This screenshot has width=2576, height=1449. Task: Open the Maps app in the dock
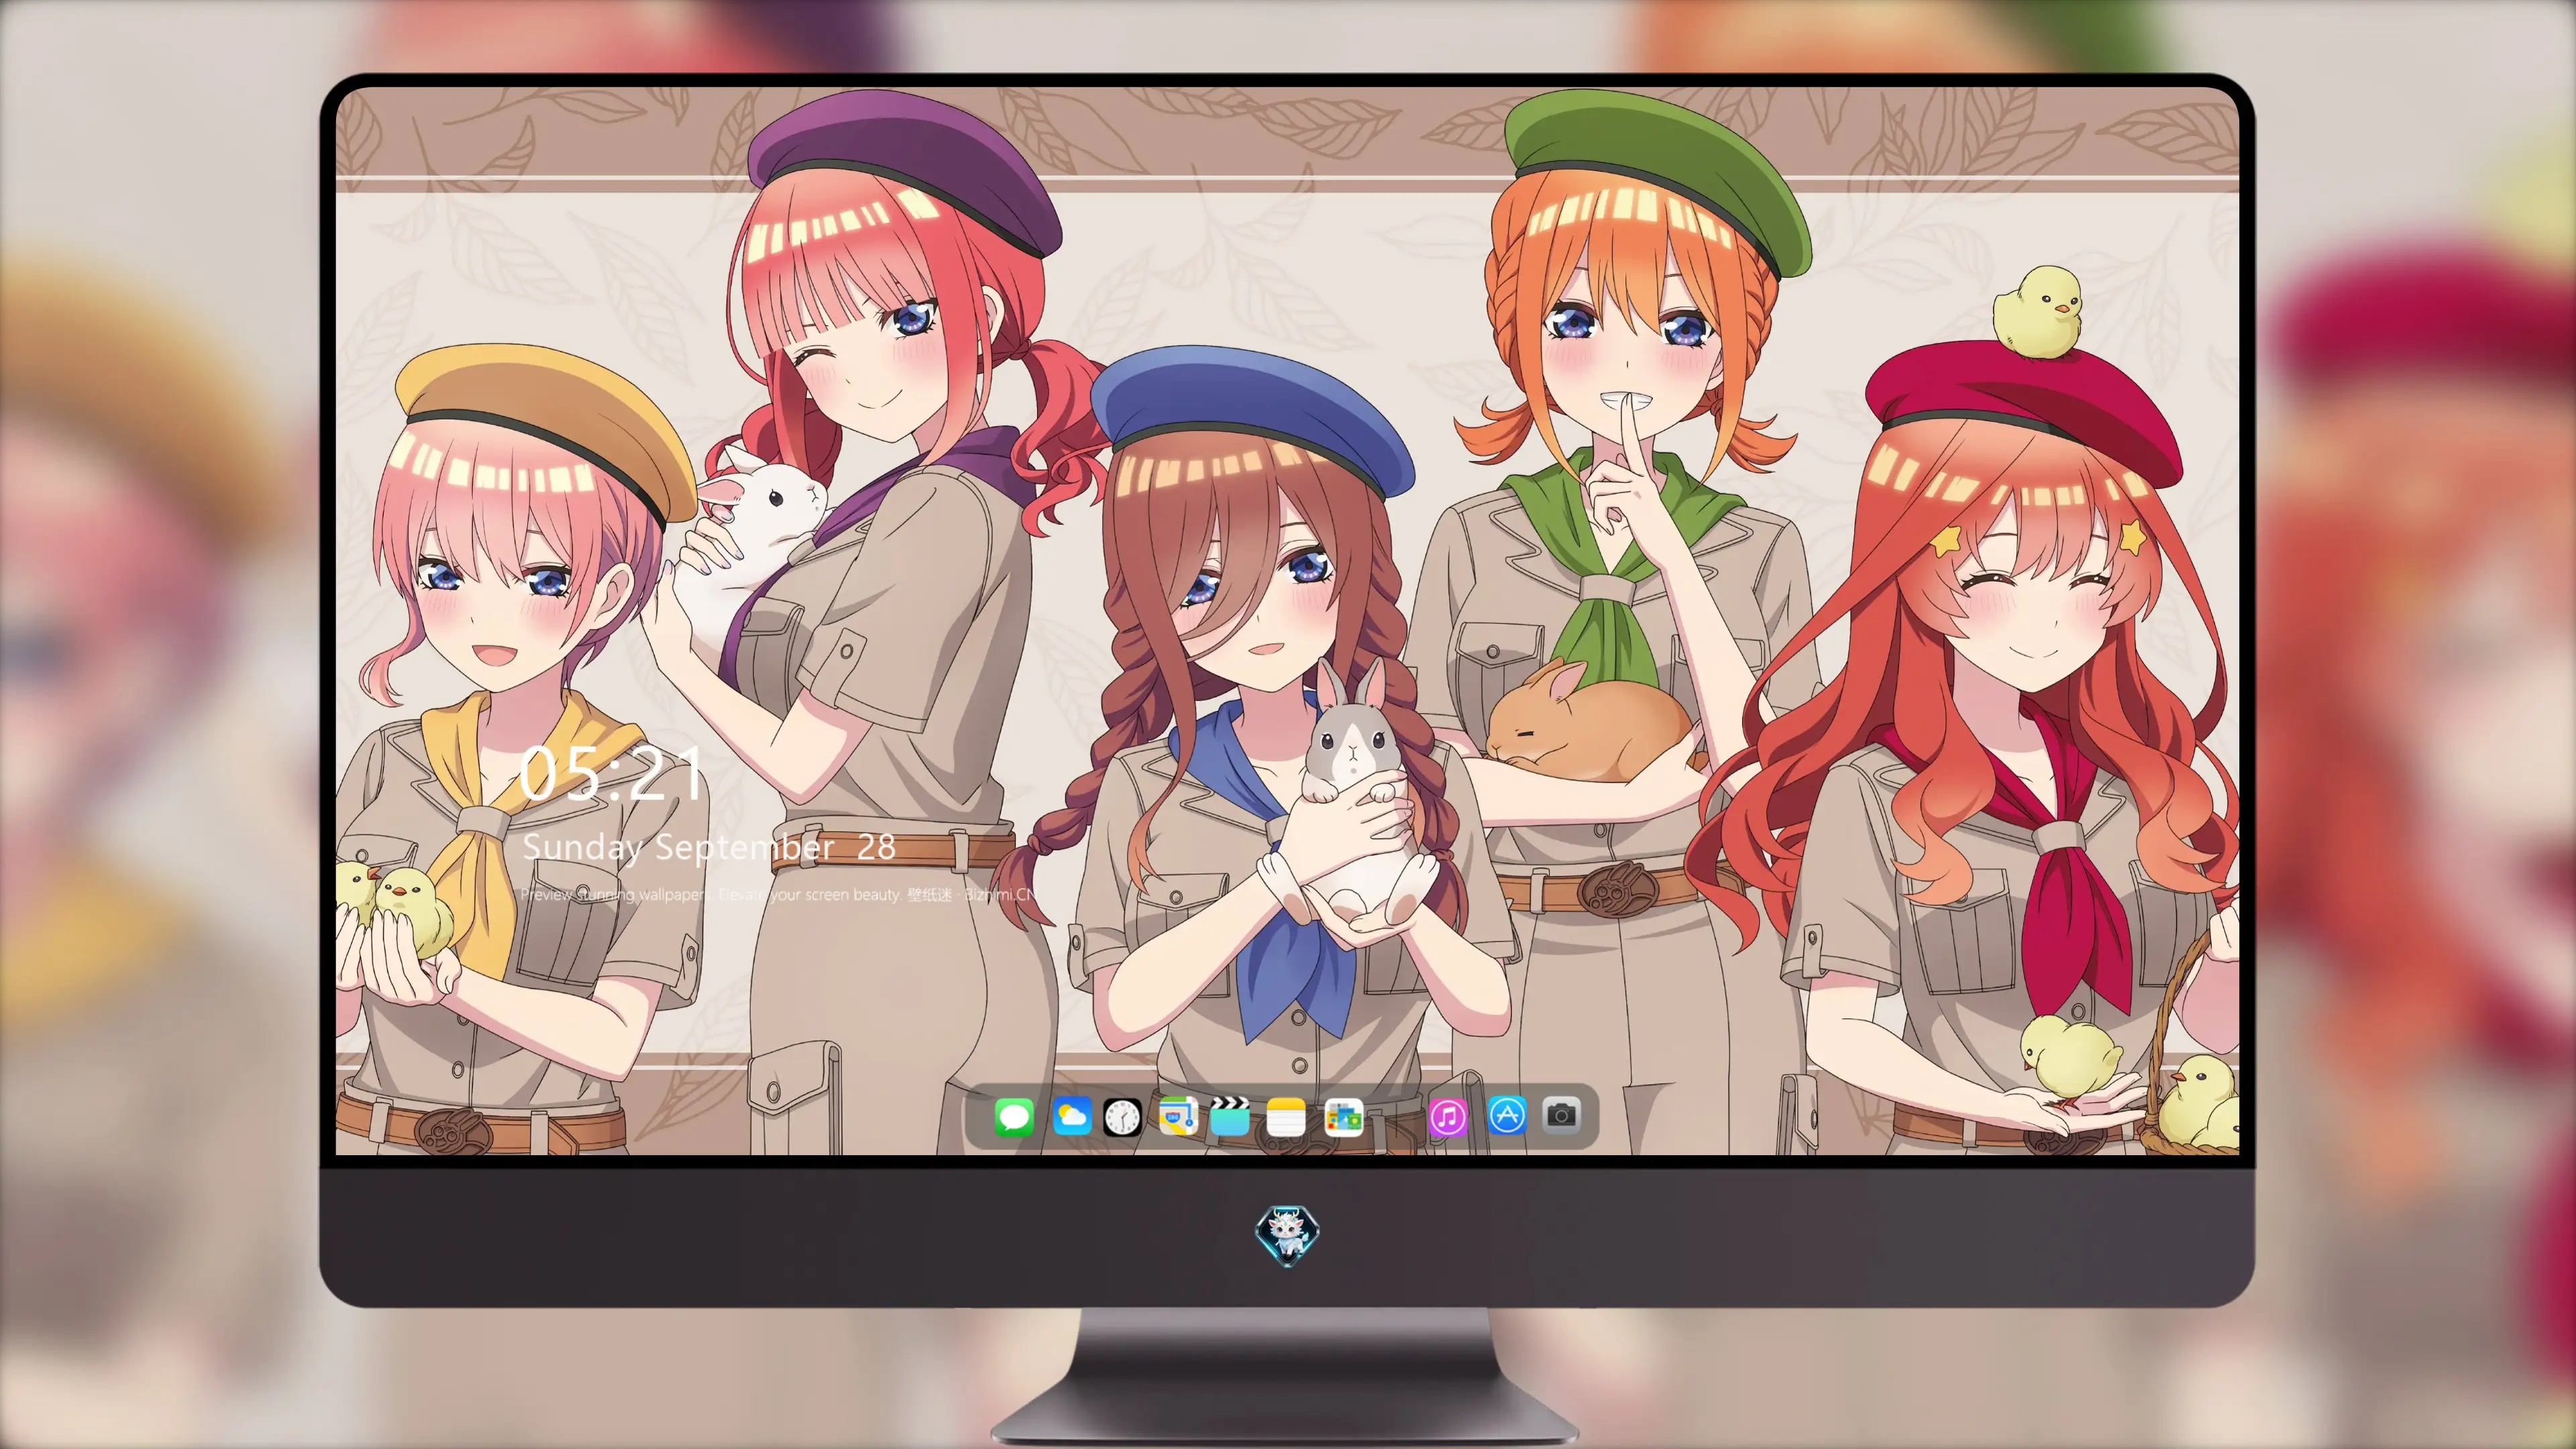[x=1178, y=1116]
